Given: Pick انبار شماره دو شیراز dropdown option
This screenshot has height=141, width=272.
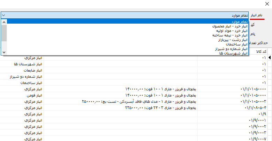Looking at the screenshot, I should (232, 49).
